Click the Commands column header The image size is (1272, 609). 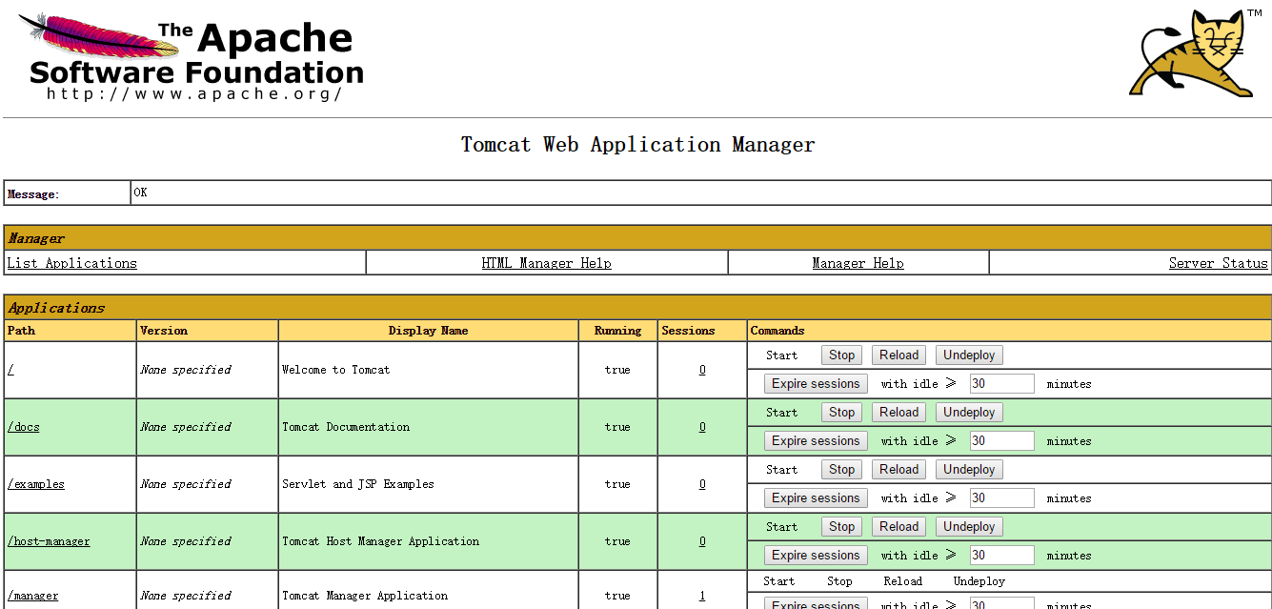pyautogui.click(x=777, y=331)
